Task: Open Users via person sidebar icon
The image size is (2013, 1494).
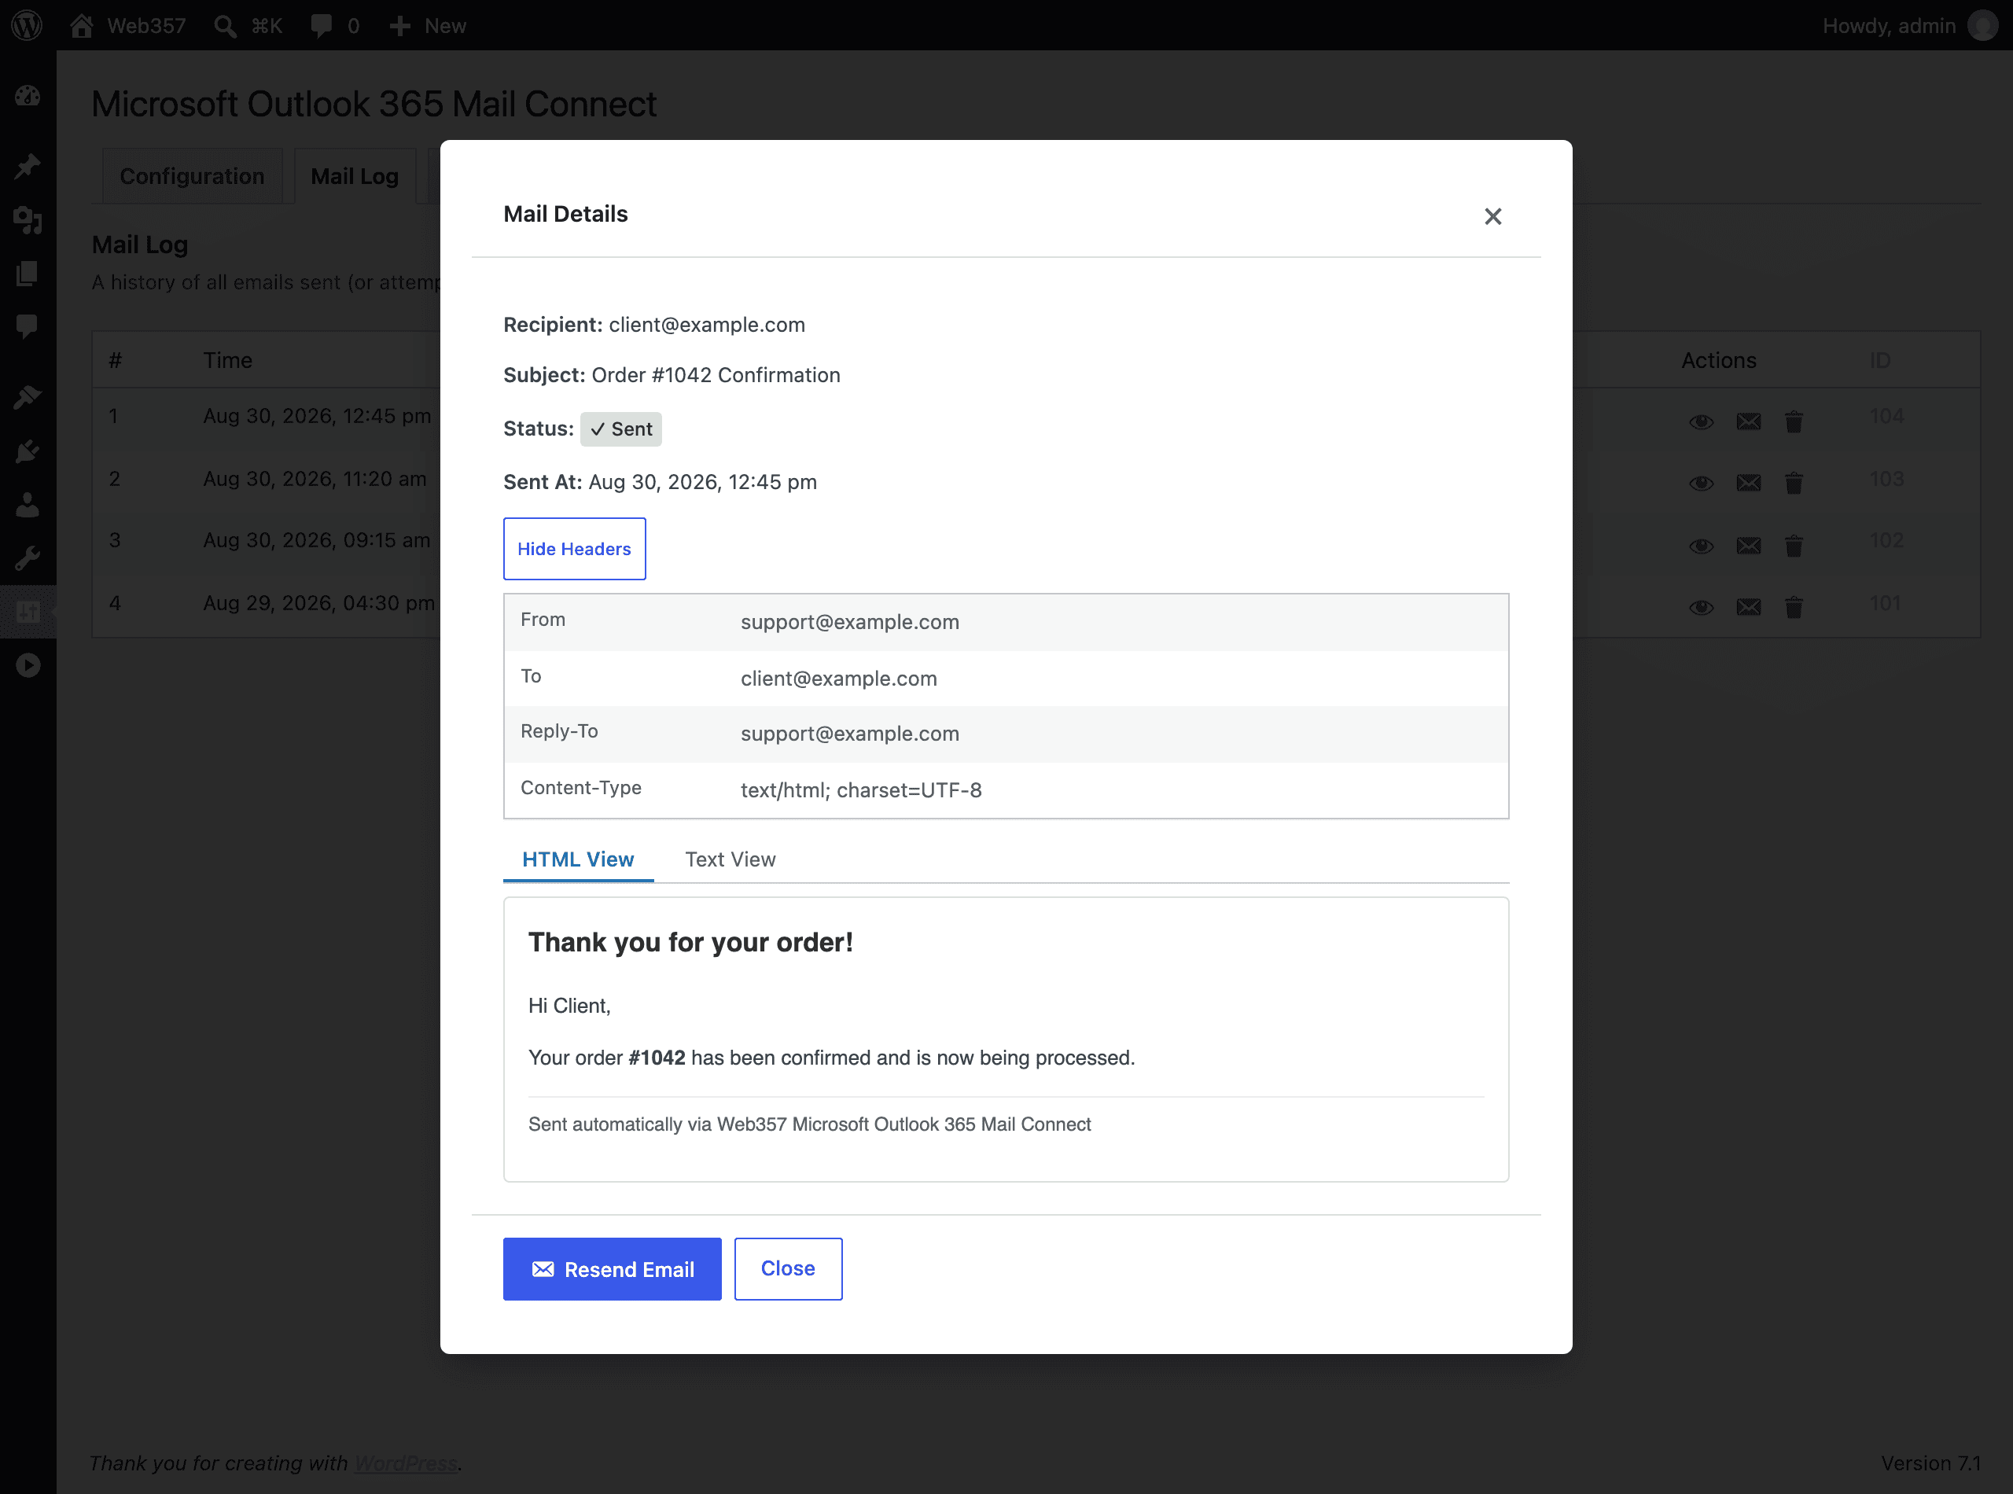Action: pyautogui.click(x=28, y=505)
